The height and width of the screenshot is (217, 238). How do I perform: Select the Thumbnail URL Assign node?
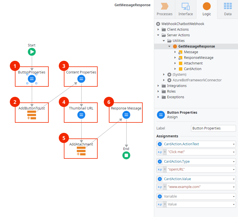click(x=81, y=115)
